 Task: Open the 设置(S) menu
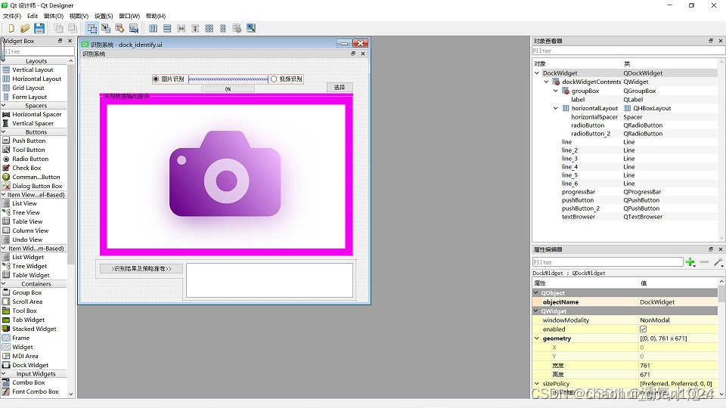(x=104, y=16)
